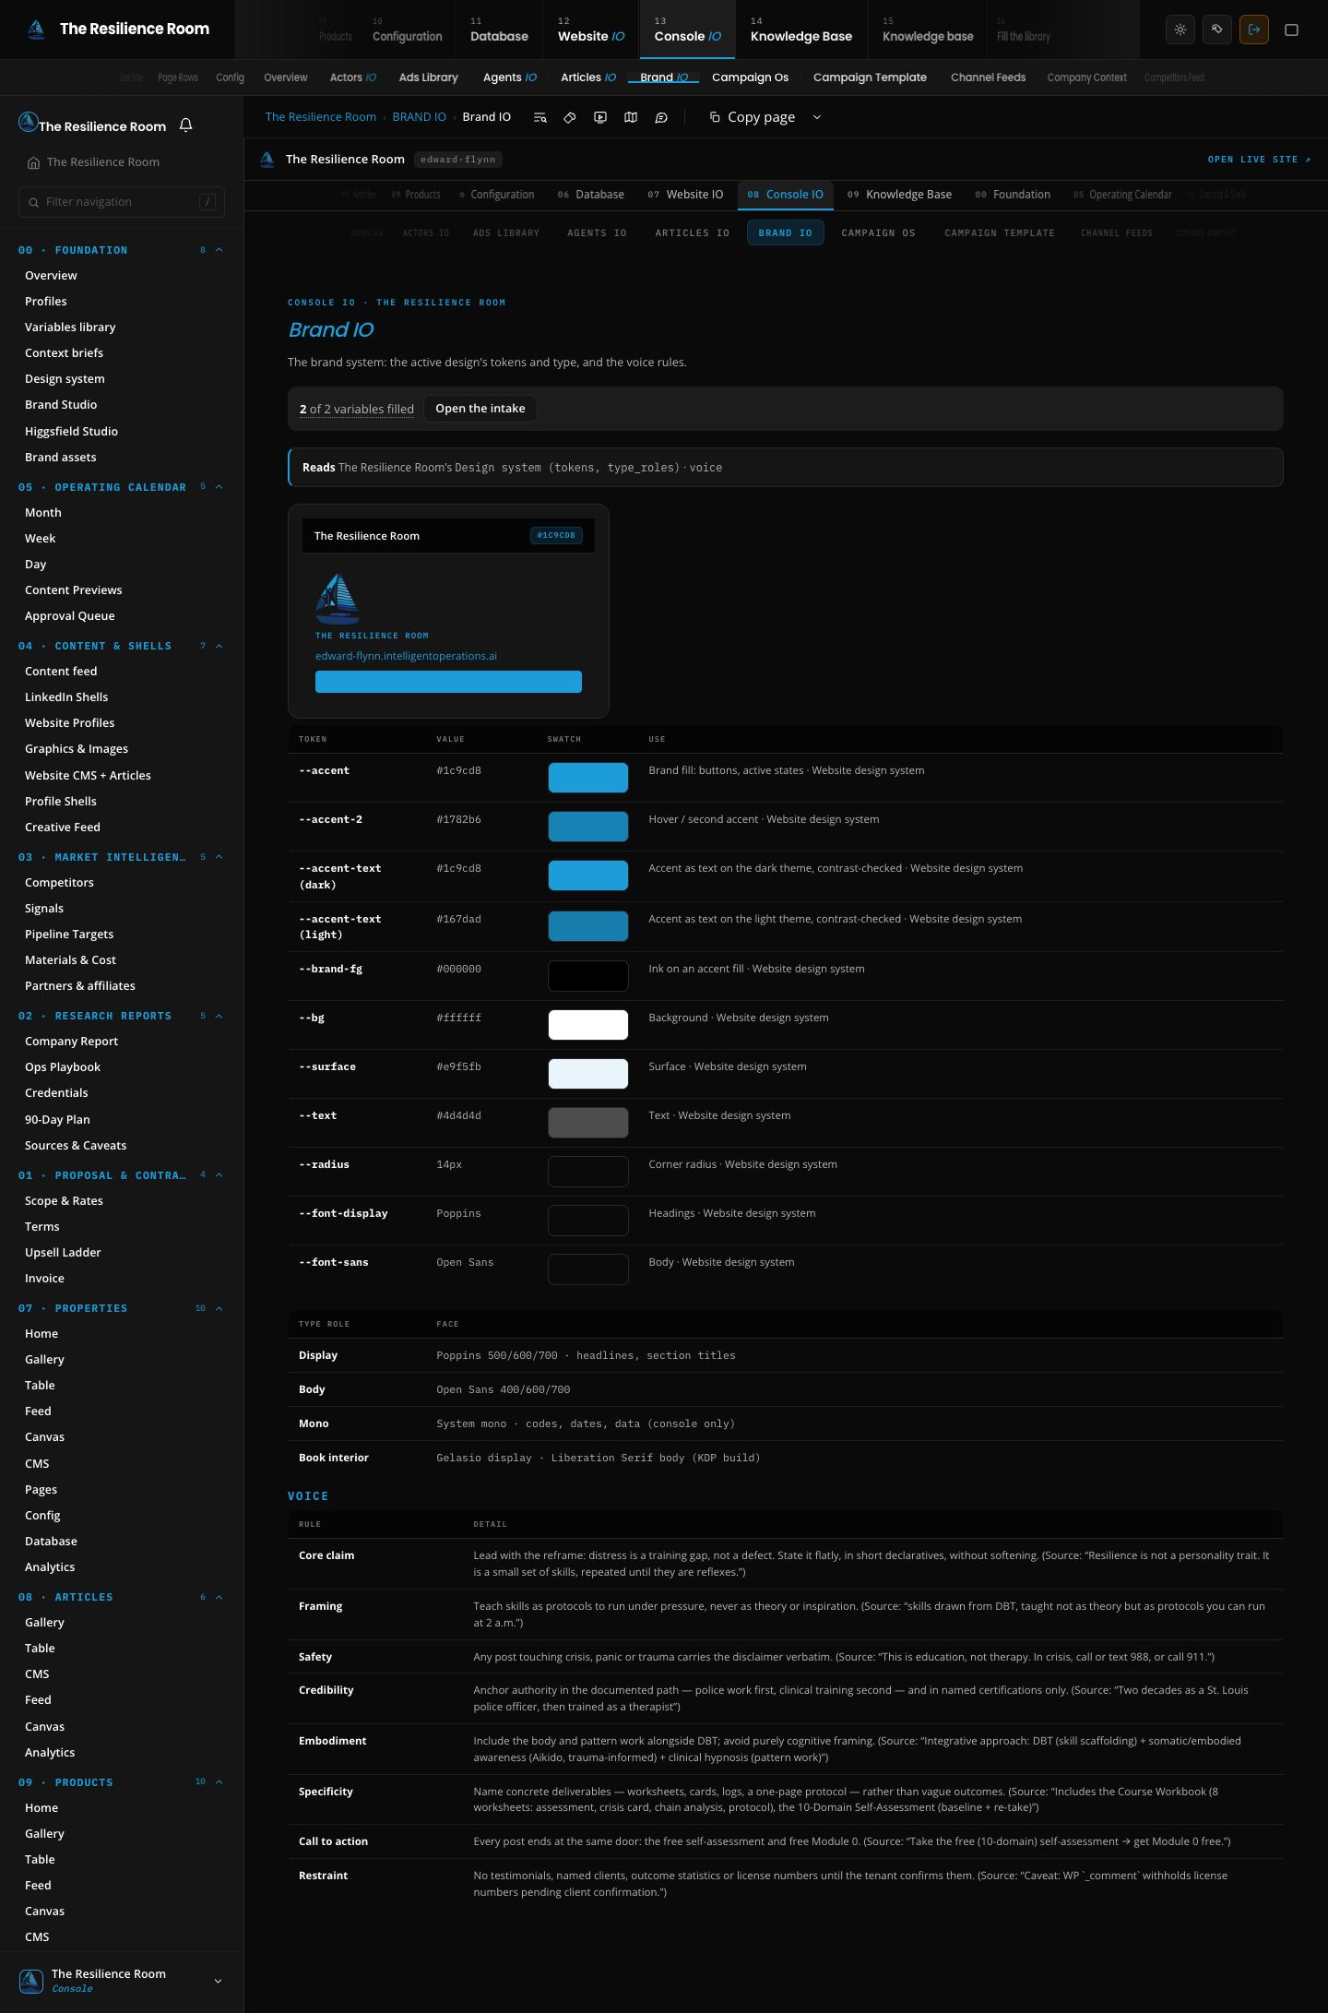Focus the Filter navigation input
The width and height of the screenshot is (1328, 2013).
pos(122,202)
